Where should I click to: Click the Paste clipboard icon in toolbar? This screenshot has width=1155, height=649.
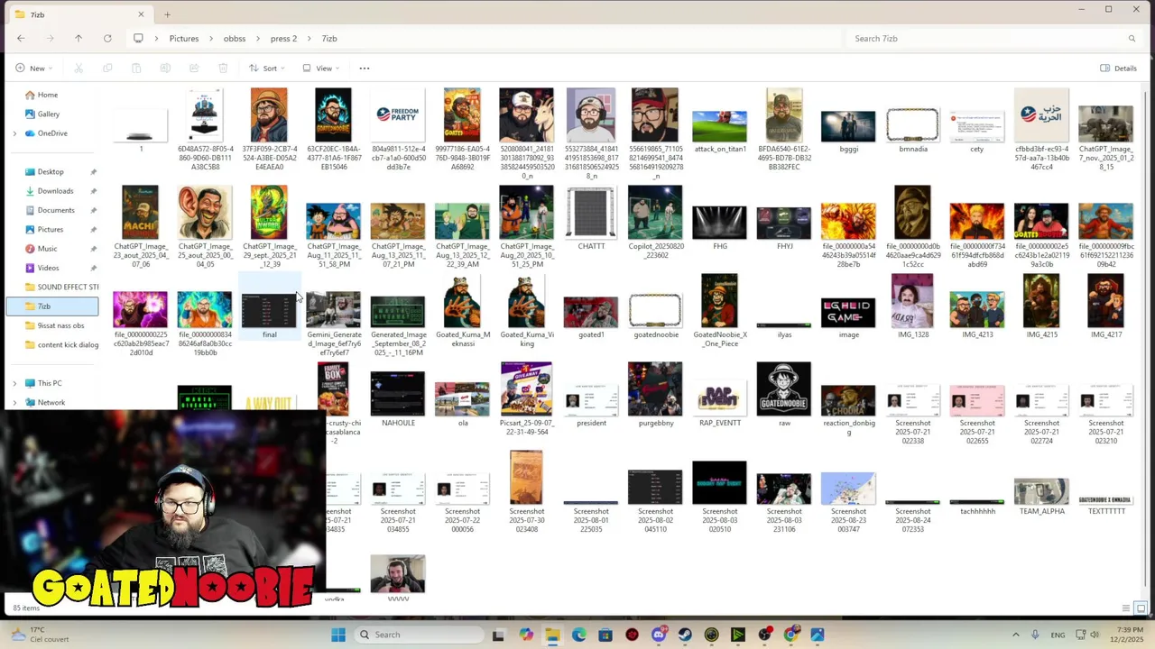pos(136,69)
